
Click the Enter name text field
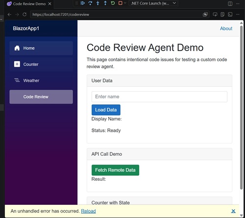[159, 97]
